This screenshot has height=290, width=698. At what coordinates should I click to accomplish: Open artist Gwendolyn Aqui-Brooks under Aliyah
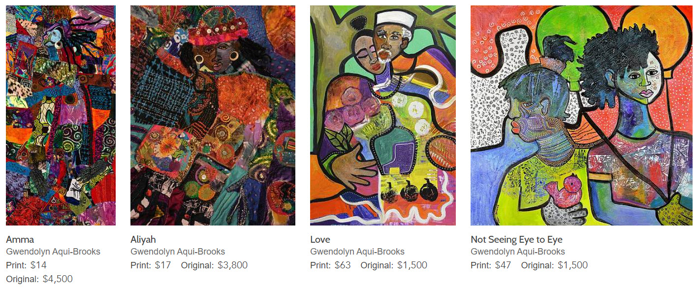tap(178, 252)
